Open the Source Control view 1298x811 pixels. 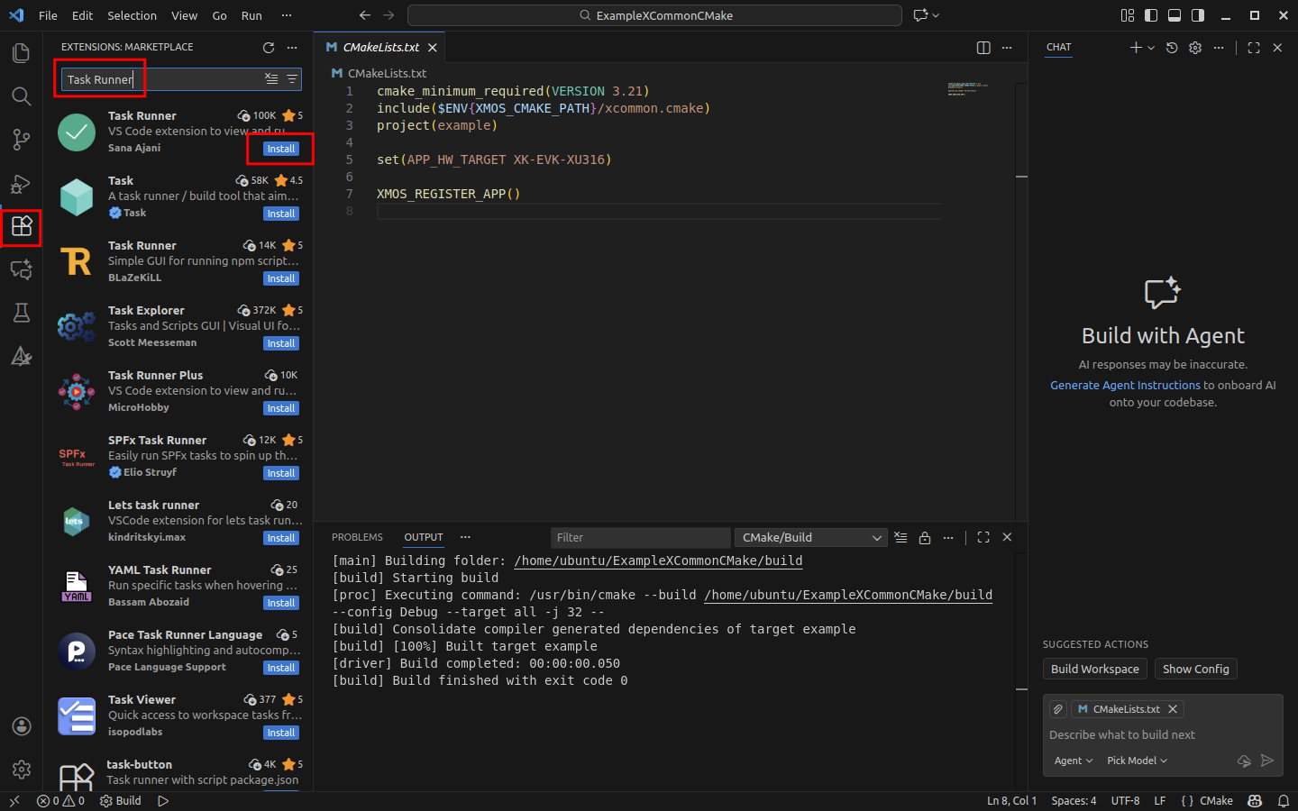click(x=22, y=140)
